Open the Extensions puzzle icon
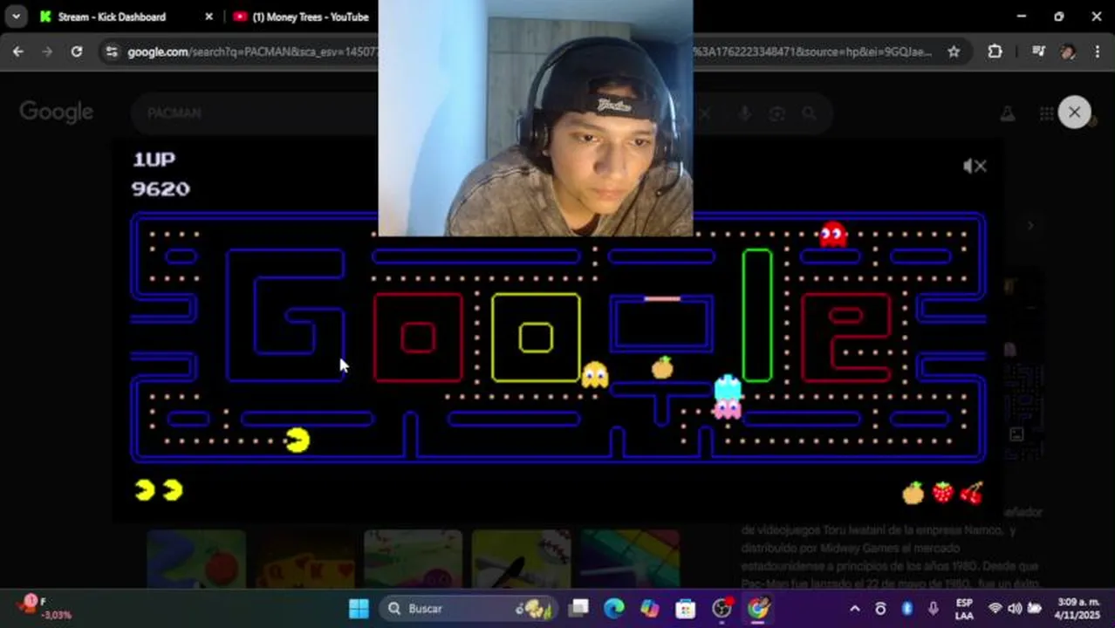 coord(995,51)
